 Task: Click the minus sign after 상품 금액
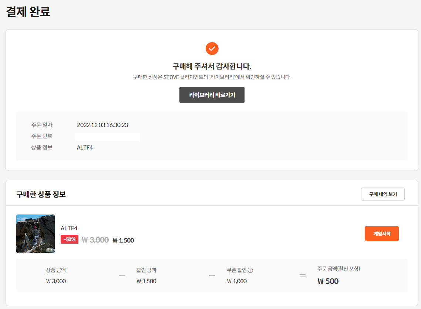tap(121, 276)
